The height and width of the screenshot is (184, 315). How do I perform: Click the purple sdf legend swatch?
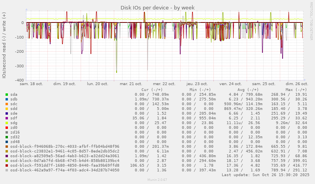click(x=7, y=118)
